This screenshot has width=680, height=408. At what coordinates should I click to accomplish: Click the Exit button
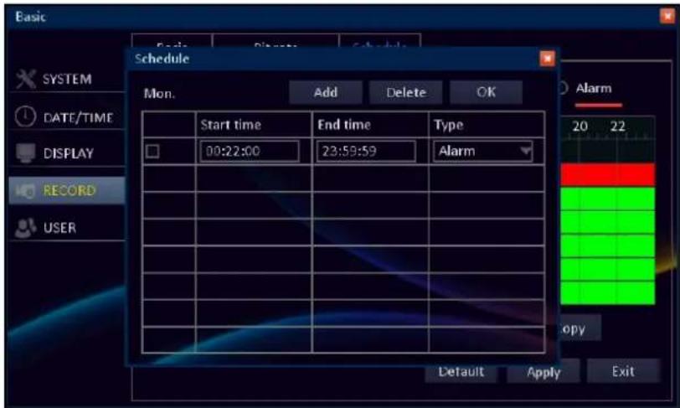(x=624, y=371)
